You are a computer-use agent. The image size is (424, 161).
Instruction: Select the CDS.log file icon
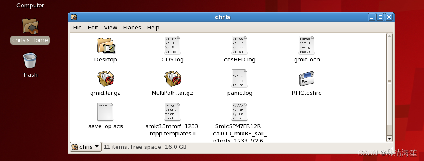point(172,45)
